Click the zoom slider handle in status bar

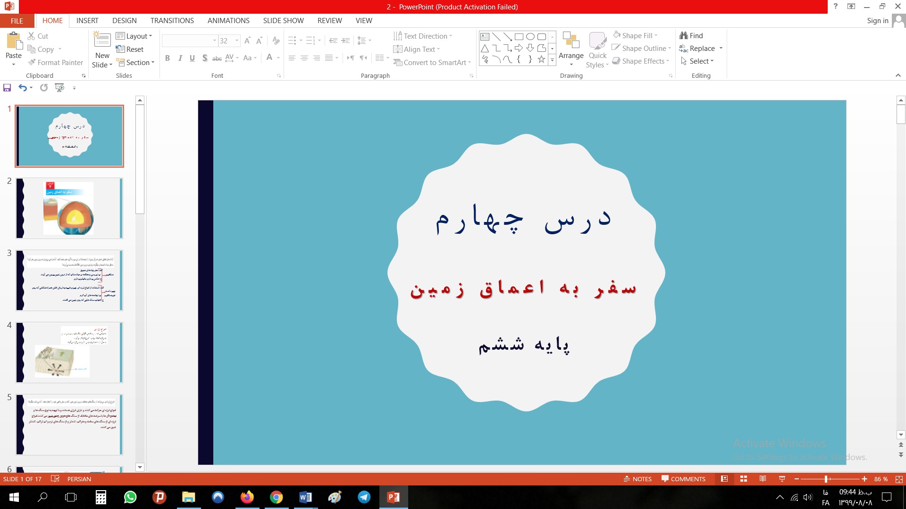coord(826,479)
